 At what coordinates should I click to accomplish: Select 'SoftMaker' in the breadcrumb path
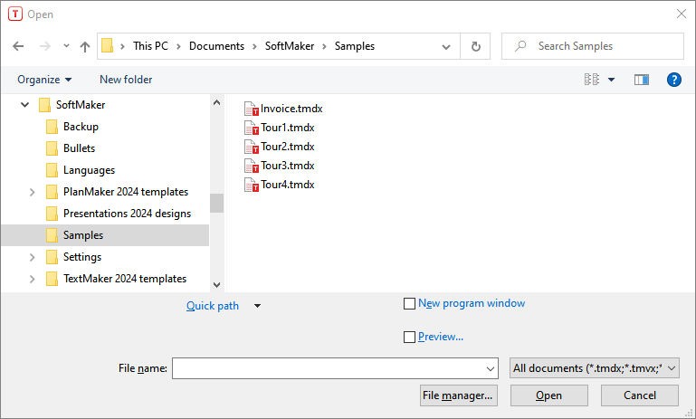[290, 46]
